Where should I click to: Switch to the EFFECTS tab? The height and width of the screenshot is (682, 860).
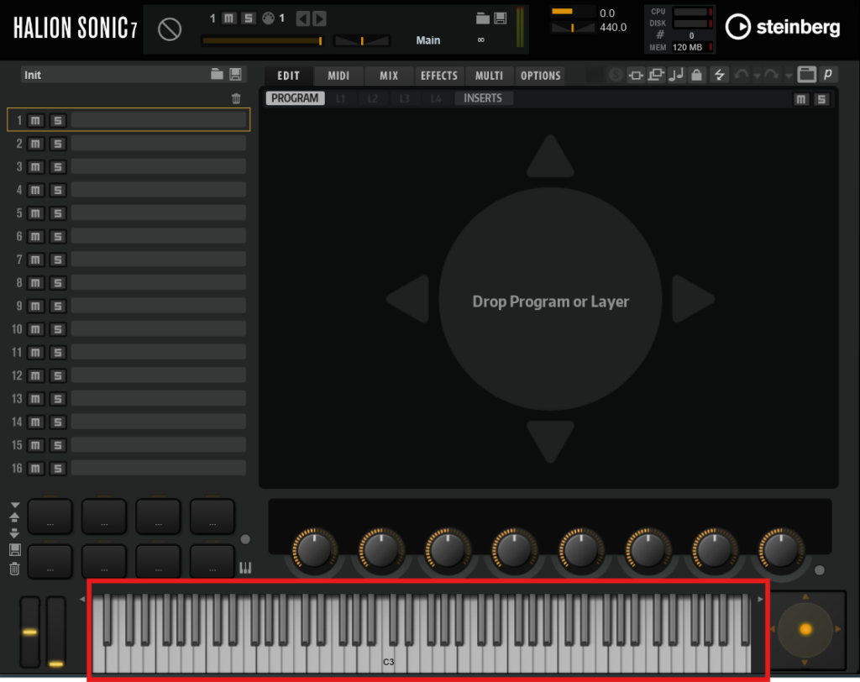pyautogui.click(x=438, y=76)
